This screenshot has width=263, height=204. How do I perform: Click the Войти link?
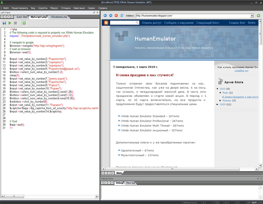251,23
